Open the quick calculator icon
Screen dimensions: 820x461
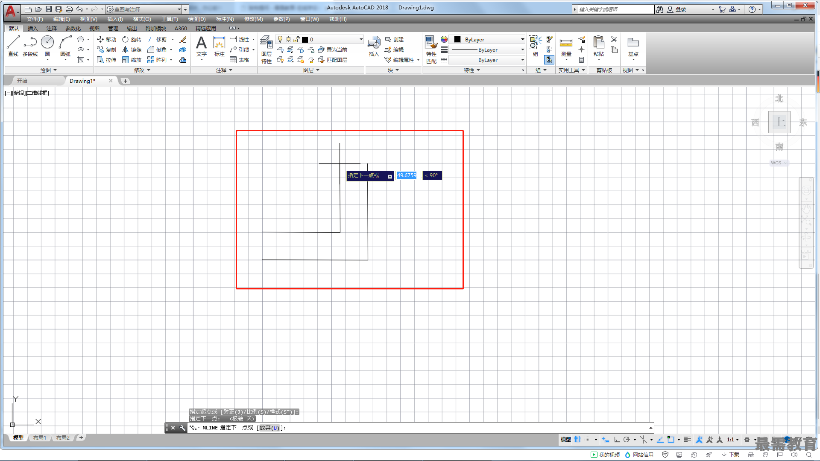tap(581, 60)
